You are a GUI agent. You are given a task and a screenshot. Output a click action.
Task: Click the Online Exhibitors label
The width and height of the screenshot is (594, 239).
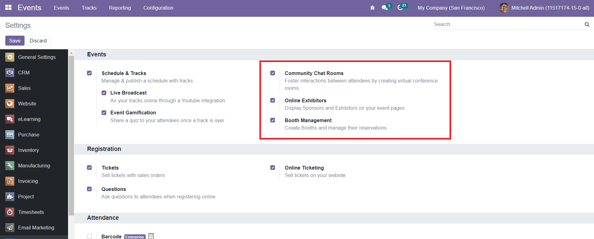[x=305, y=100]
